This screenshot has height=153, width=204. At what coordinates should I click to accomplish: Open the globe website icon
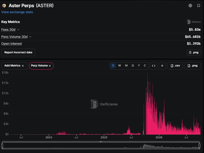pyautogui.click(x=190, y=6)
